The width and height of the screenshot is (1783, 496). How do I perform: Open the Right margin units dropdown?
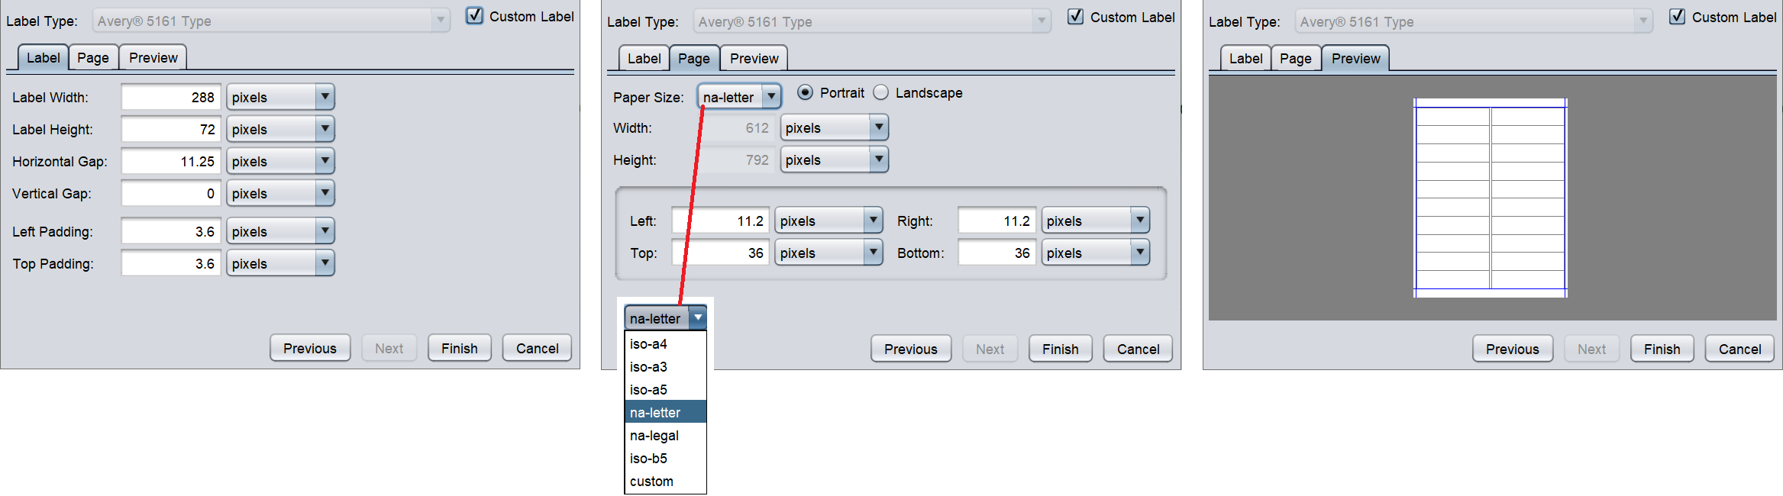pos(1095,221)
